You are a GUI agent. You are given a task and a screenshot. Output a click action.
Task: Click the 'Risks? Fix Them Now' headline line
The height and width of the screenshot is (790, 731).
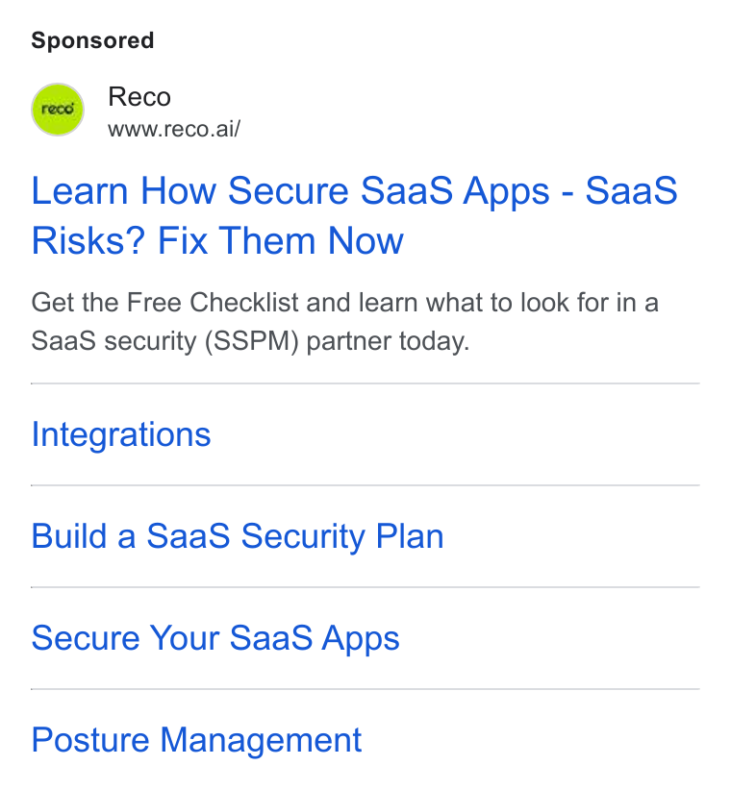pyautogui.click(x=217, y=240)
